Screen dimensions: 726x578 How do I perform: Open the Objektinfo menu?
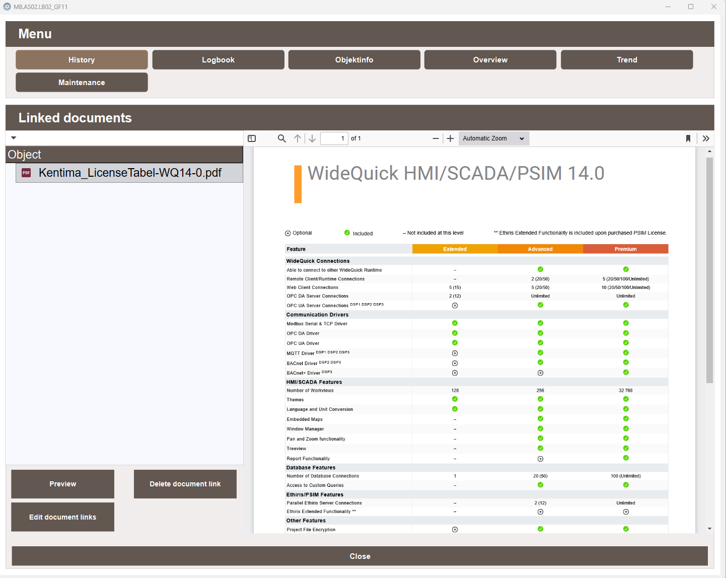pyautogui.click(x=354, y=59)
